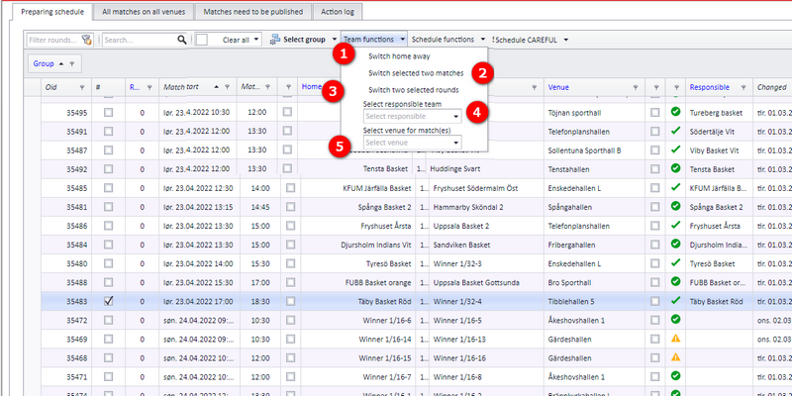Click the search magnifier icon
This screenshot has width=792, height=396.
182,40
